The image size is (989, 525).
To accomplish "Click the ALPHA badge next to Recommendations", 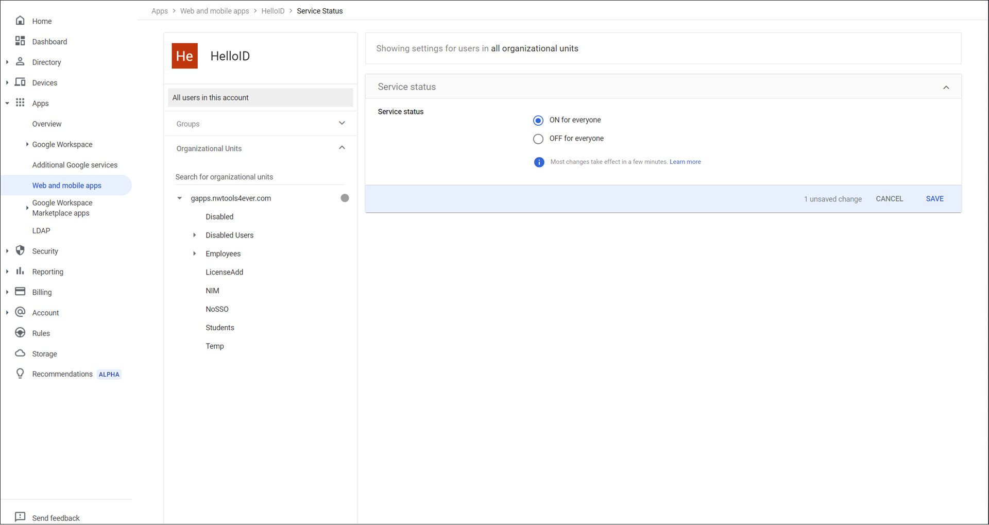I will (109, 375).
